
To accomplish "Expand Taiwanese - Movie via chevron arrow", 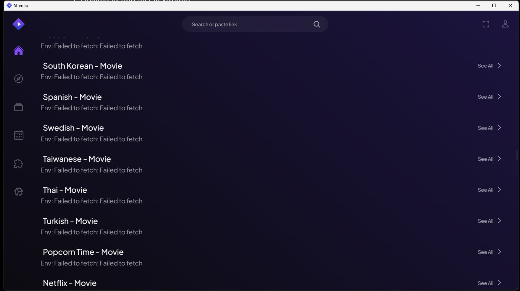I will pyautogui.click(x=499, y=159).
